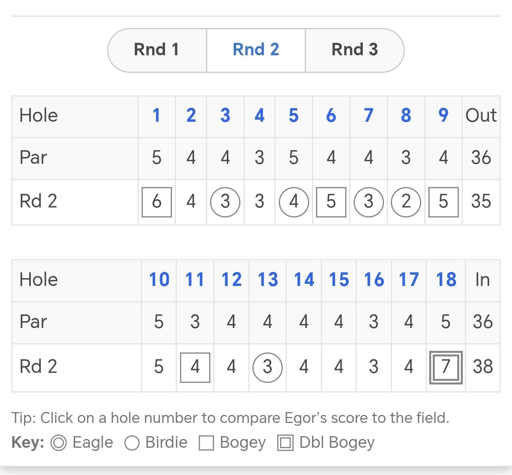The height and width of the screenshot is (475, 512).
Task: Switch to the Rnd 1 tab
Action: (x=156, y=50)
